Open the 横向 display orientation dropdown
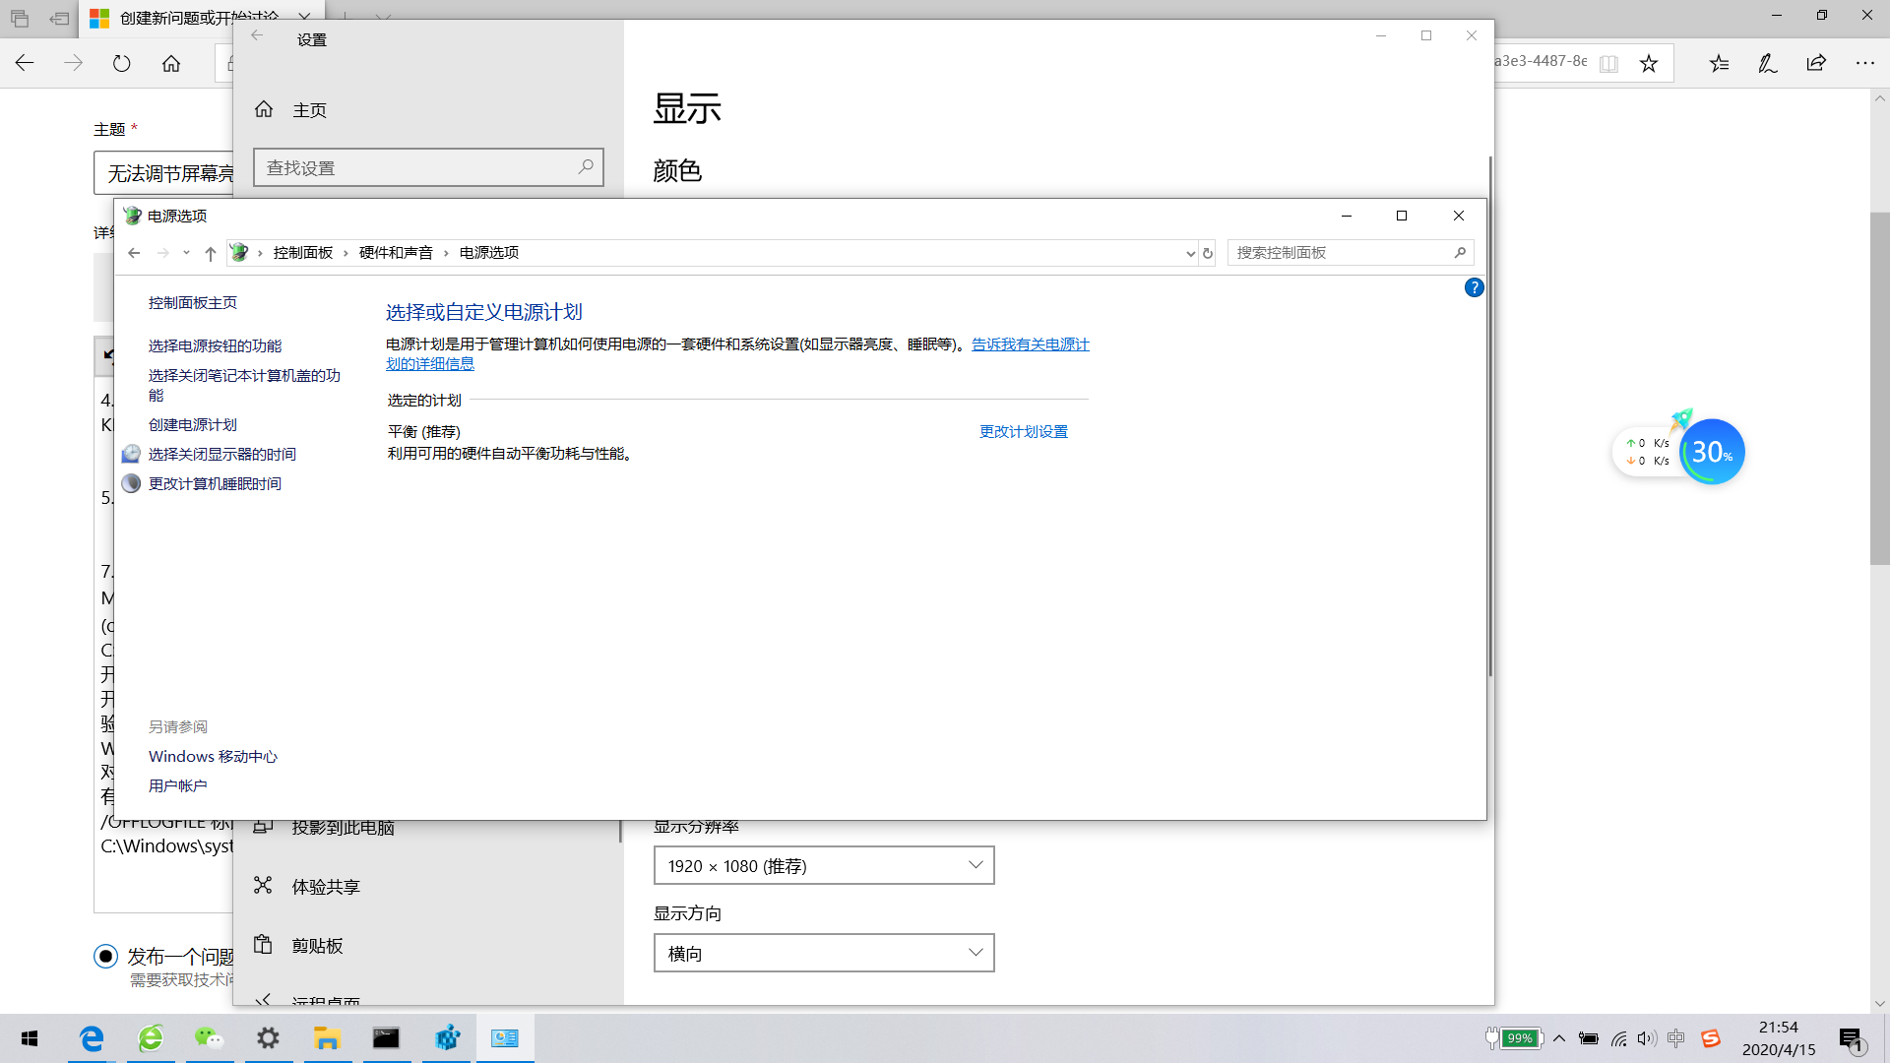 point(824,953)
